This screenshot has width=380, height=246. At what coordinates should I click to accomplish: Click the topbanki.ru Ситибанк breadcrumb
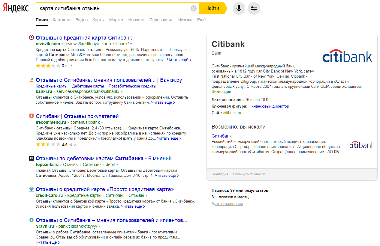(x=92, y=164)
